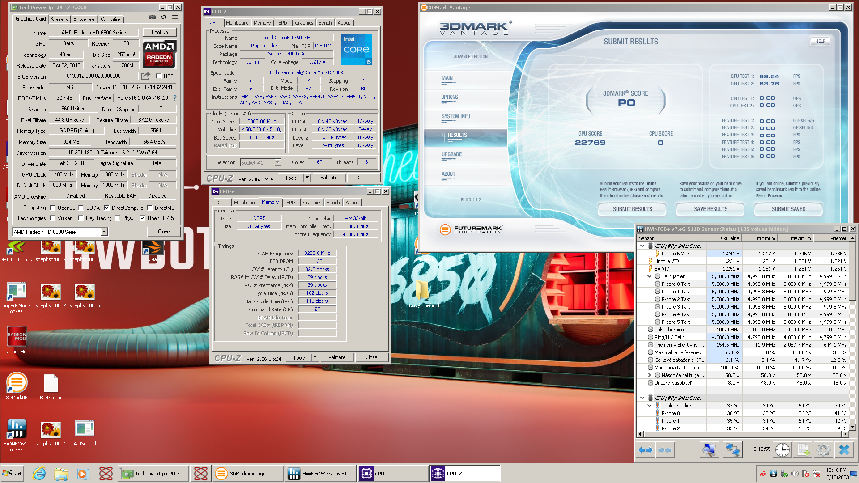Open the SPD tab in CPU-Z Memory window
Viewport: 859px width, 483px height.
(x=291, y=203)
